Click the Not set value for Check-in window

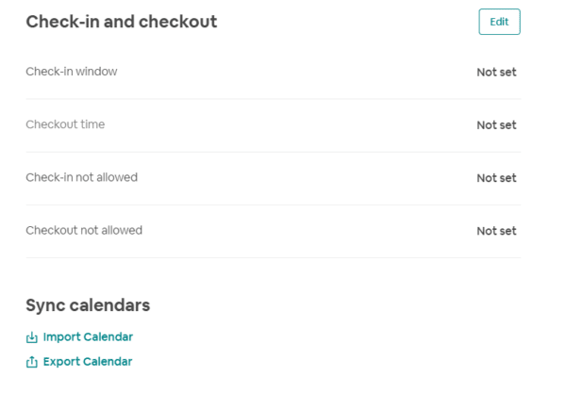click(496, 73)
